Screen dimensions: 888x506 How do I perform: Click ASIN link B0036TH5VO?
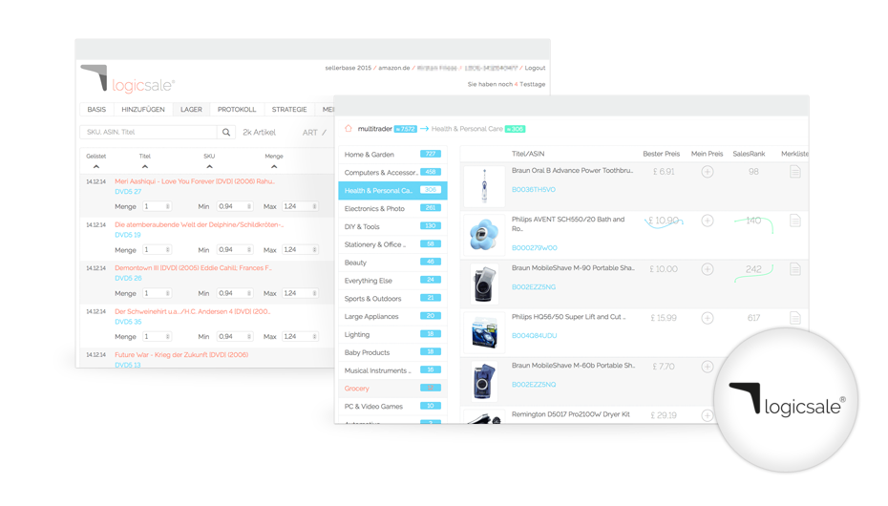pyautogui.click(x=534, y=190)
